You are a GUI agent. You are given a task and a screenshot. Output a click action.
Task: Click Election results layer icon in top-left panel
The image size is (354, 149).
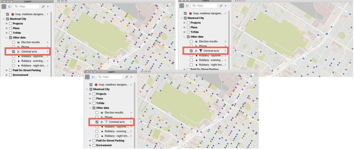(18, 42)
